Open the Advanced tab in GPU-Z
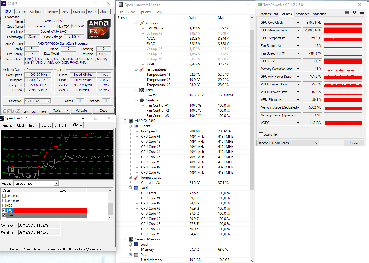 pyautogui.click(x=303, y=14)
